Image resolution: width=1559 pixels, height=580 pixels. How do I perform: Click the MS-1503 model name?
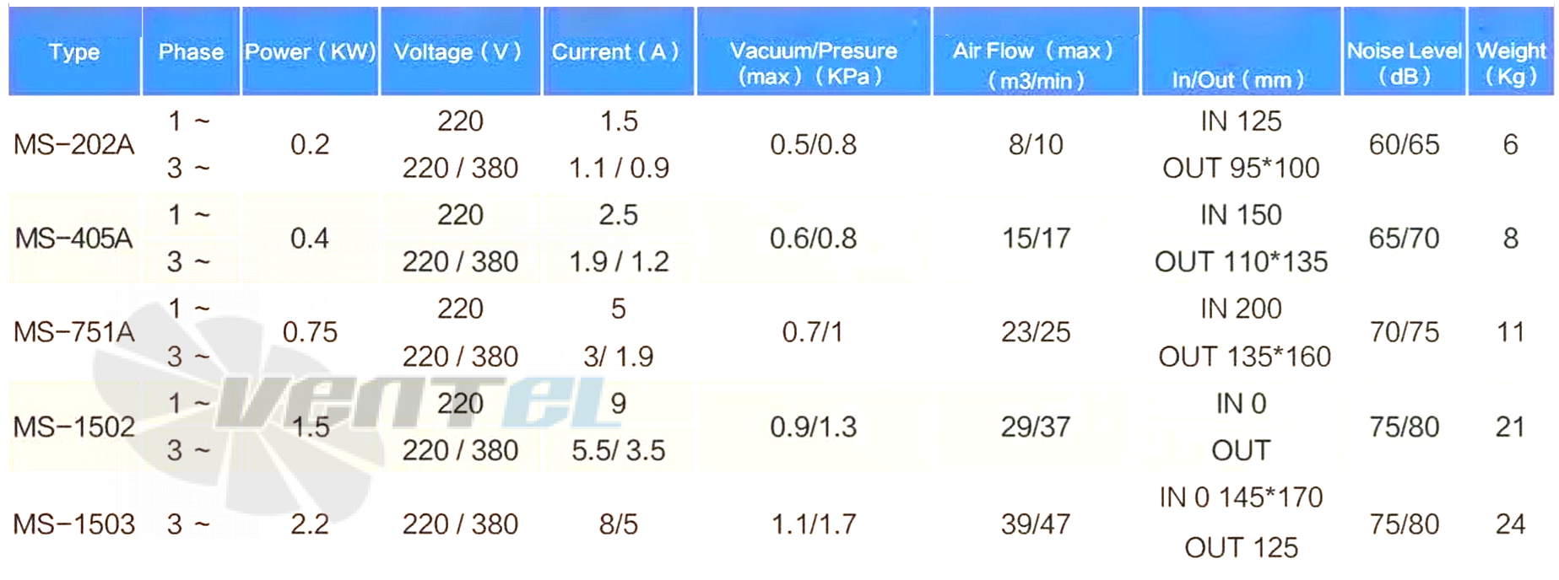(74, 524)
